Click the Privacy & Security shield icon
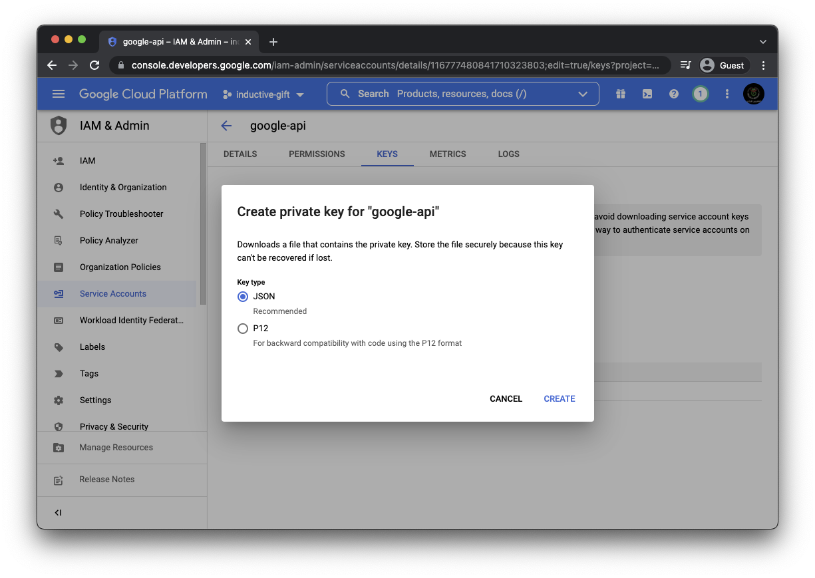815x578 pixels. click(x=59, y=427)
